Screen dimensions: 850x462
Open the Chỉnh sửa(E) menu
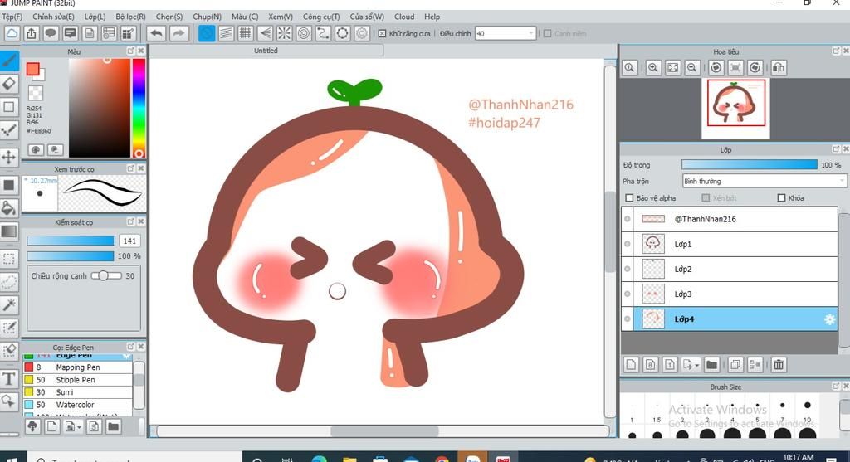(x=53, y=17)
